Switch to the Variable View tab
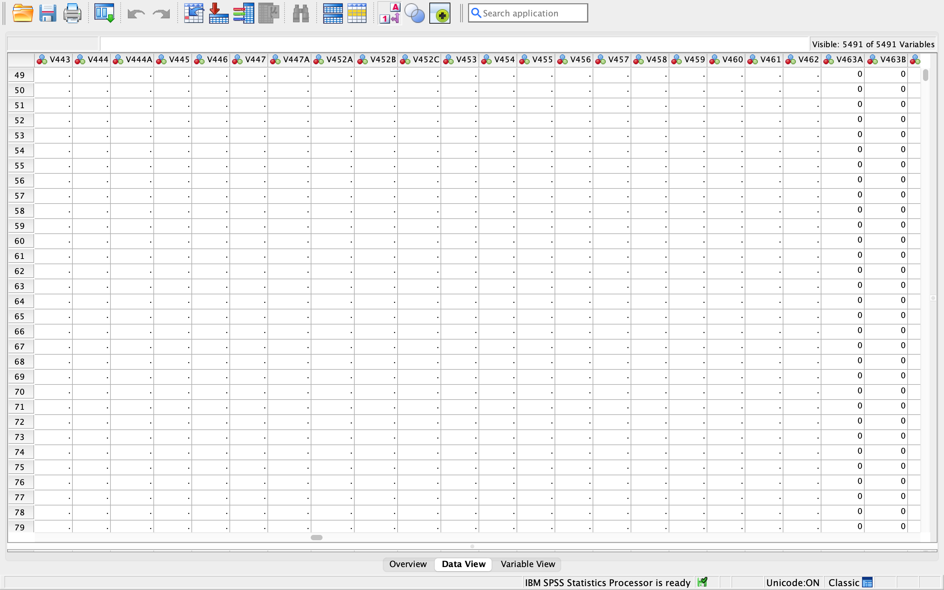The width and height of the screenshot is (944, 590). tap(527, 564)
